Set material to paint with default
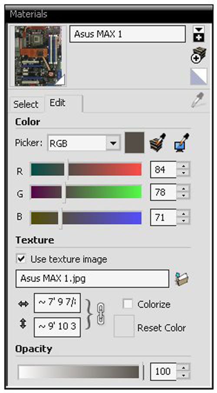Viewport: 217px width, 393px height. (199, 76)
